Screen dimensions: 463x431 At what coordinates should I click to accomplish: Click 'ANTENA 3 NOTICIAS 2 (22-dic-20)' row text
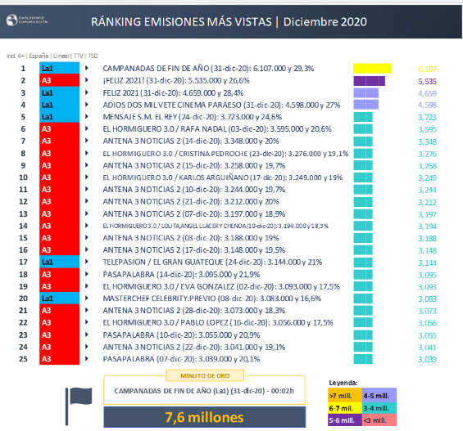pos(194,347)
